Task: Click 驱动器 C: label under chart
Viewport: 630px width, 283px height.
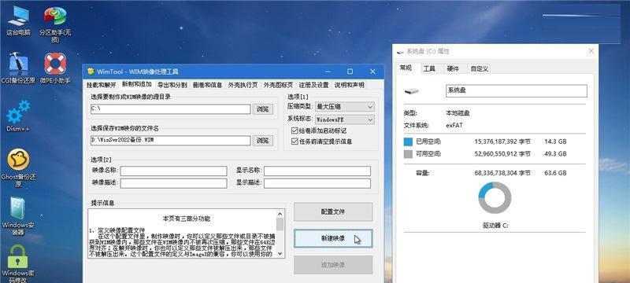Action: [495, 226]
